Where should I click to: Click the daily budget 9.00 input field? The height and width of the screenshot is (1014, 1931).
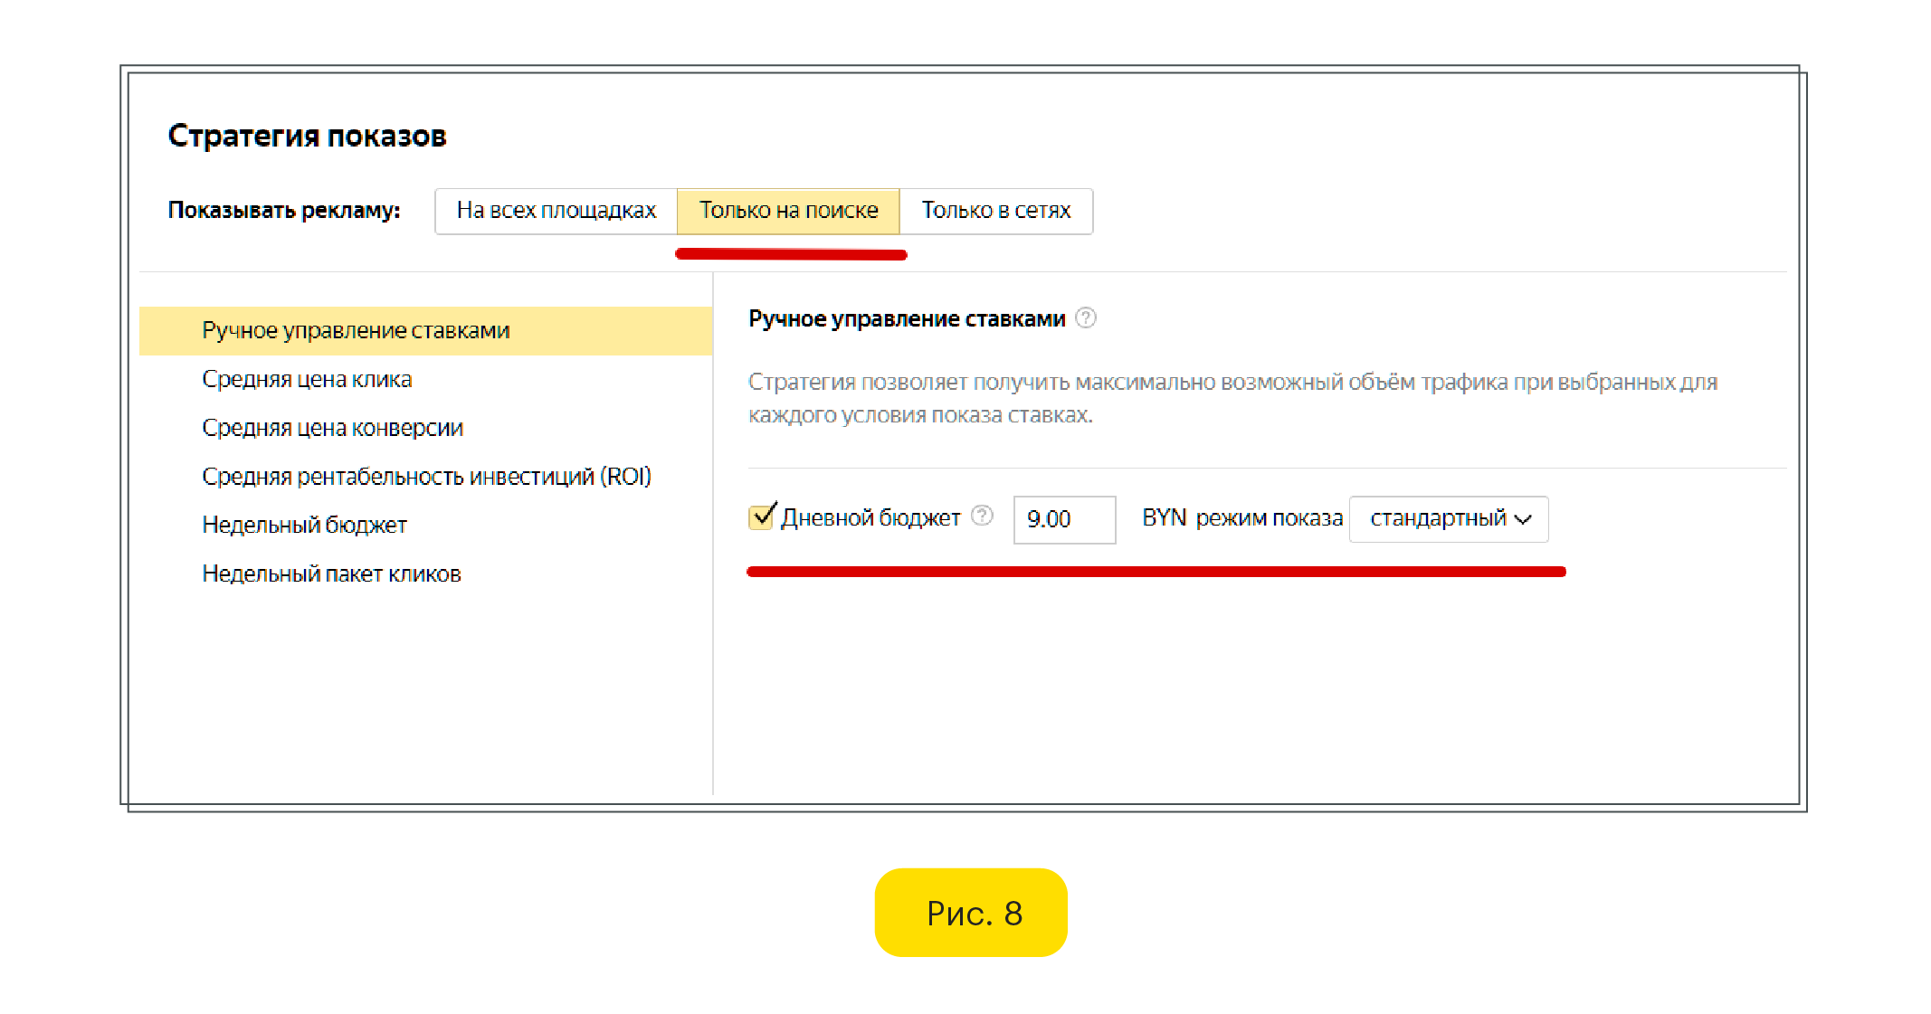[1063, 519]
